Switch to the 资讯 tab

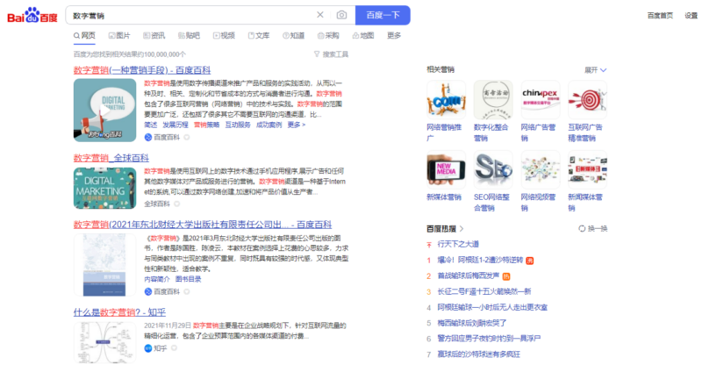tap(154, 35)
